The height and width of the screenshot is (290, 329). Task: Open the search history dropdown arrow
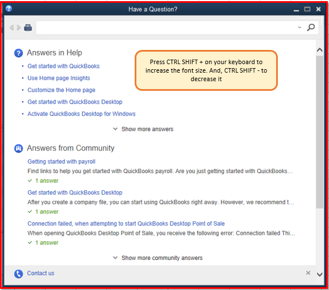point(299,27)
